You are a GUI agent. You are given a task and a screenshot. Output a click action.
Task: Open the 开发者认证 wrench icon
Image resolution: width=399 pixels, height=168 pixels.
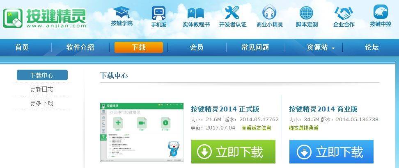click(232, 12)
